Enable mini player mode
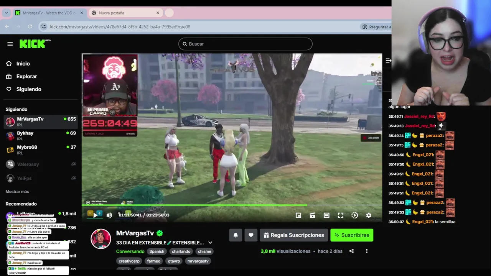Viewport: 491px width, 276px height. [298, 215]
